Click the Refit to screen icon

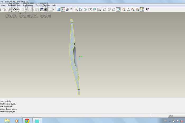tap(81, 10)
